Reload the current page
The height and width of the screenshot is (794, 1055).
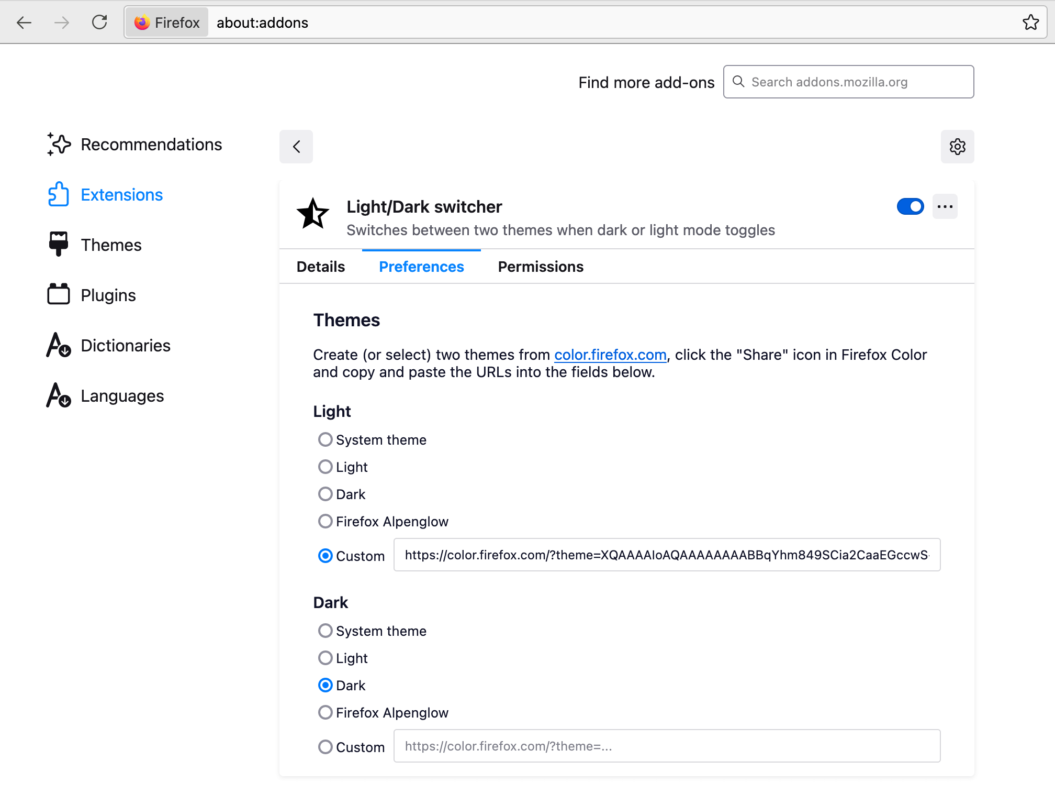99,22
